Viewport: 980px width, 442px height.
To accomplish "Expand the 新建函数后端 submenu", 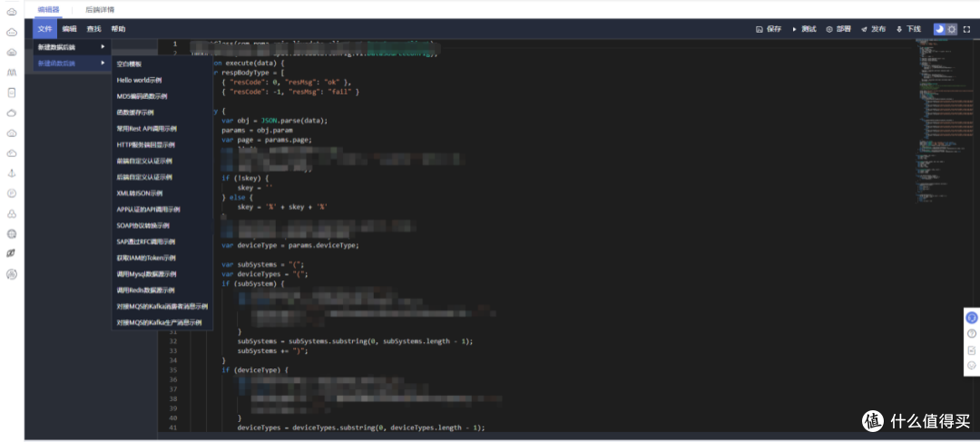I will click(x=73, y=64).
